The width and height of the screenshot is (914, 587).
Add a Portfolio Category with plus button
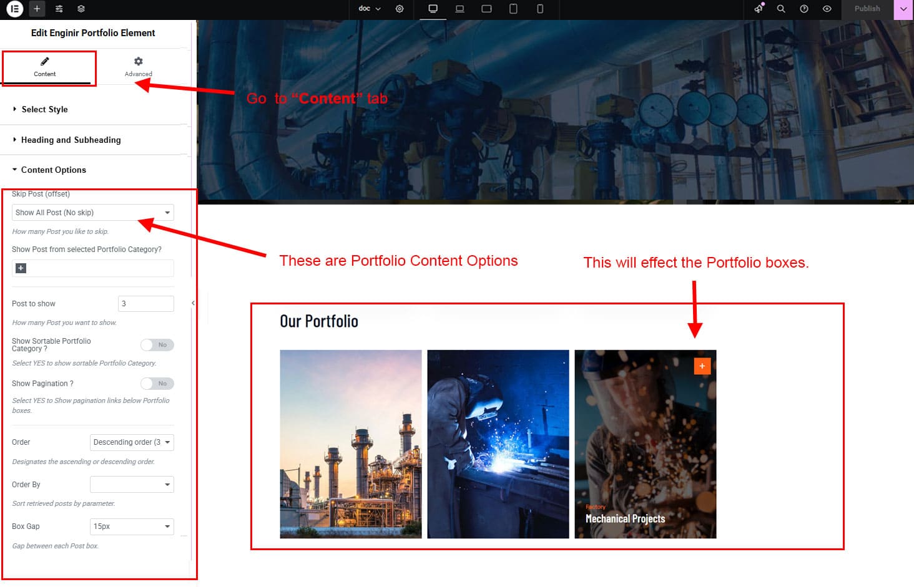click(x=21, y=268)
